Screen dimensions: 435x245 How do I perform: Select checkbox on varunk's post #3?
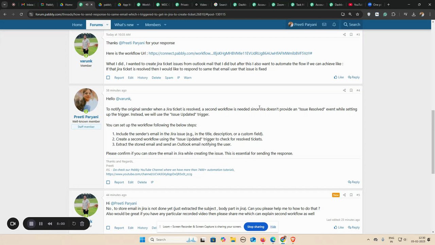pyautogui.click(x=108, y=78)
